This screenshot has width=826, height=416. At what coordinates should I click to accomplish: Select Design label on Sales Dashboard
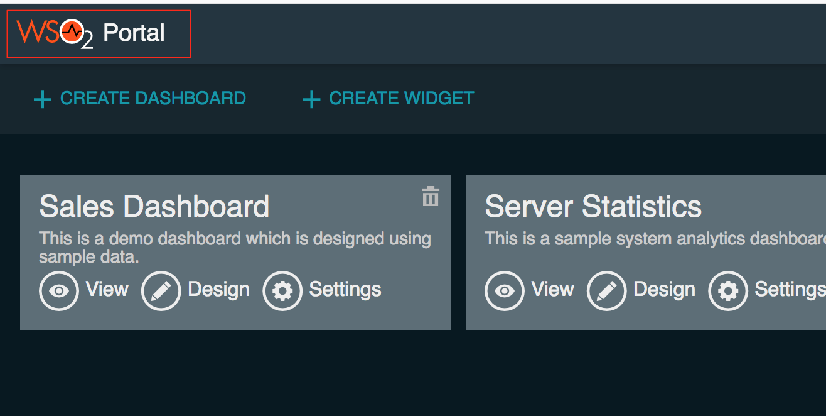coord(219,289)
